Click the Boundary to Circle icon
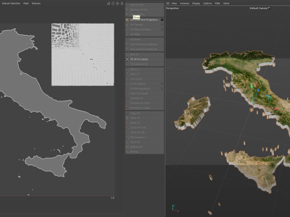290x217 pixels. [x=127, y=103]
